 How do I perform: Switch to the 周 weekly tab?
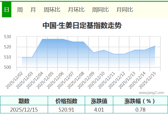click(x=20, y=10)
